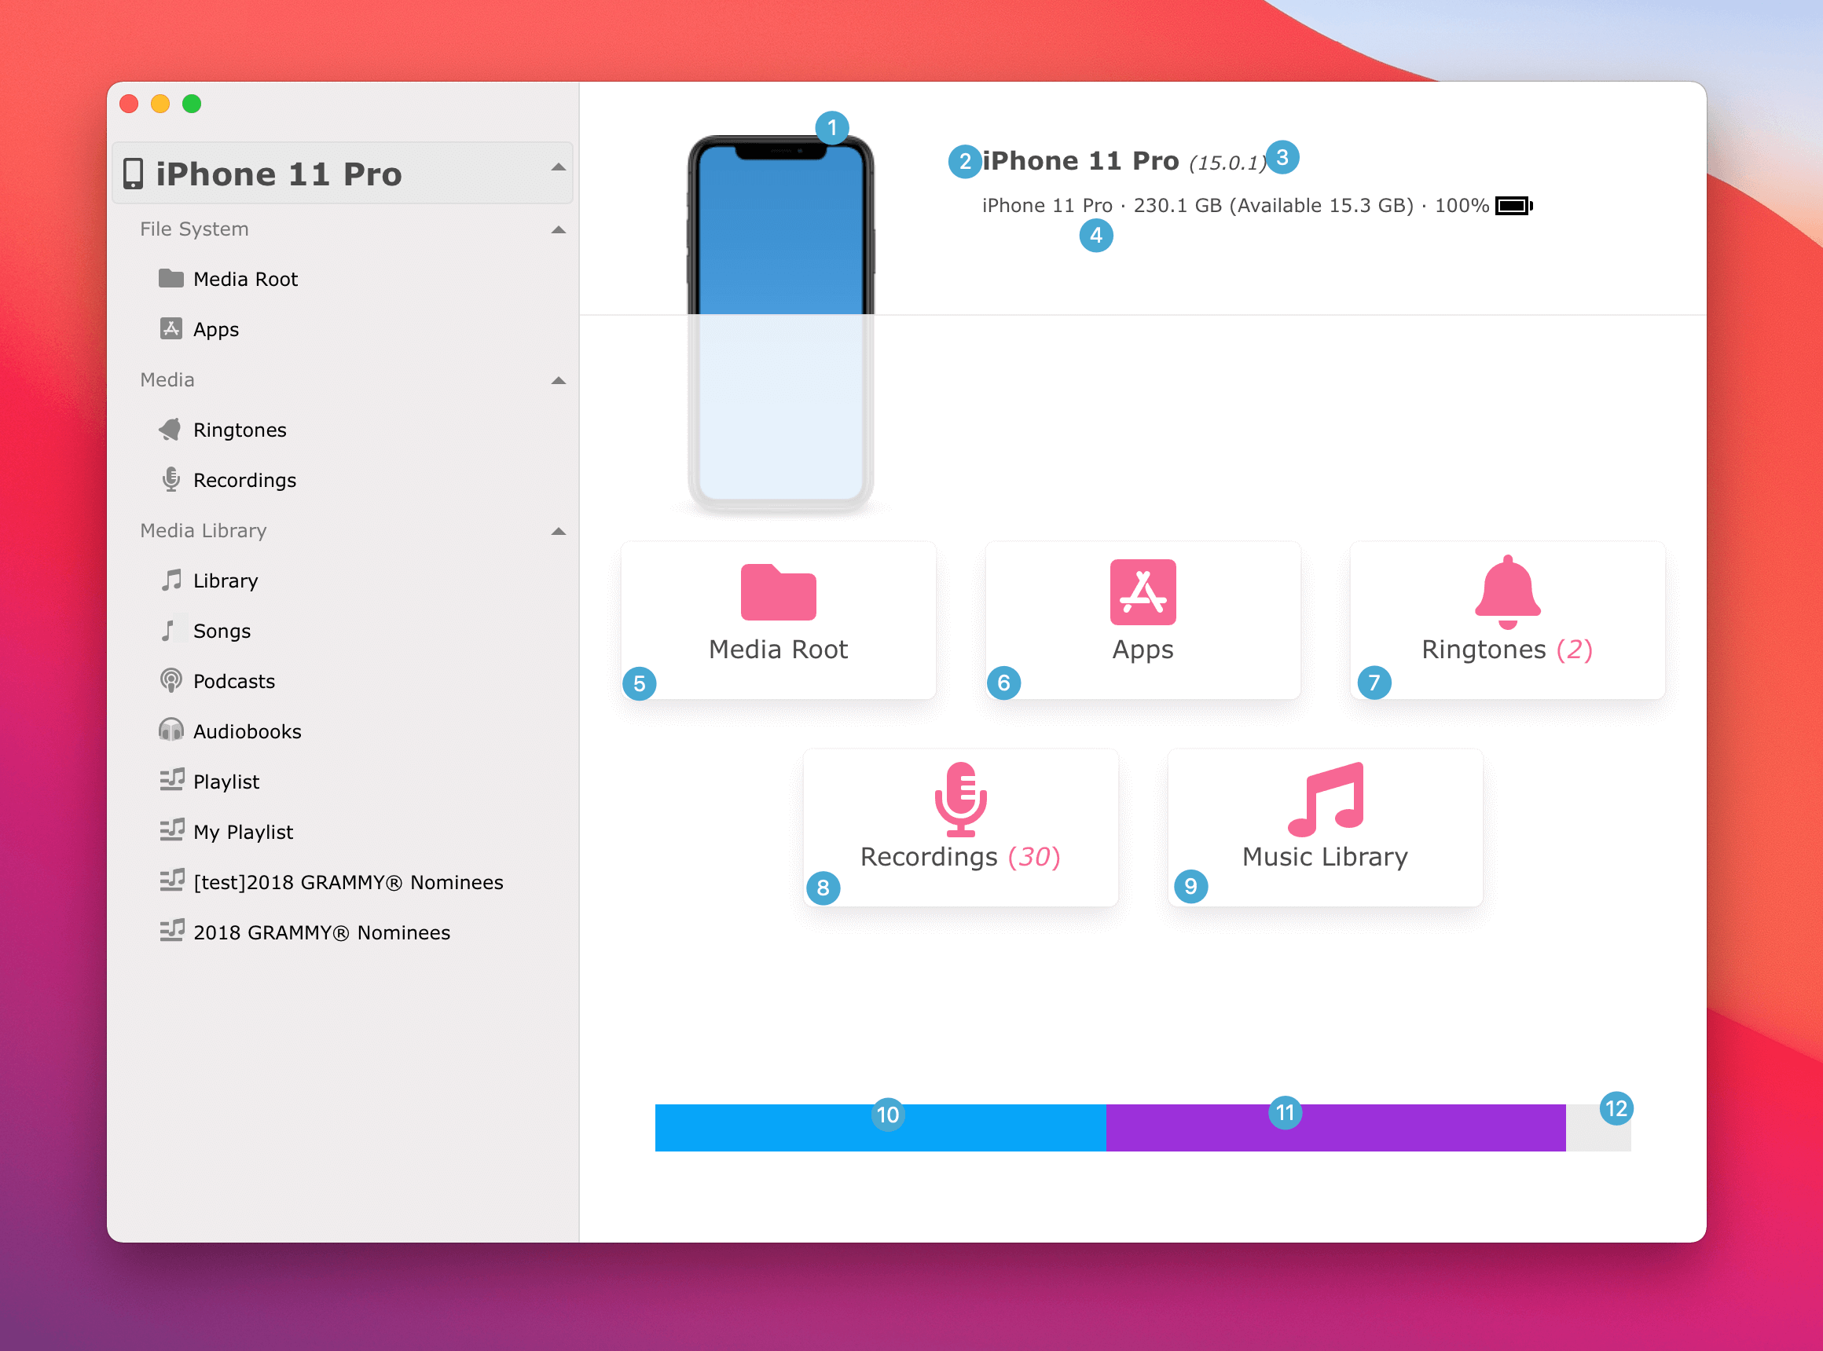Open Recordings showing 30 items

point(959,823)
